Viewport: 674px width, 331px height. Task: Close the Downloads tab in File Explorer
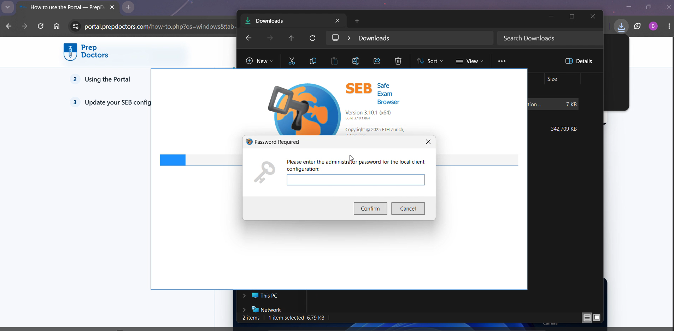(x=338, y=21)
